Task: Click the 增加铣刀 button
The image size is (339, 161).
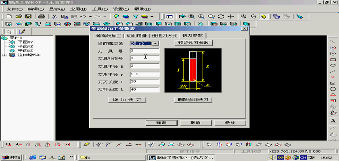Action: 127,100
